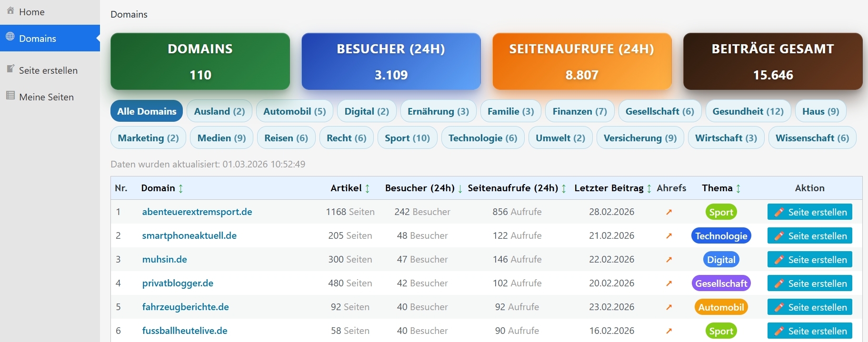Sort by Letzter Beitrag arrows
This screenshot has height=342, width=868.
tap(649, 188)
